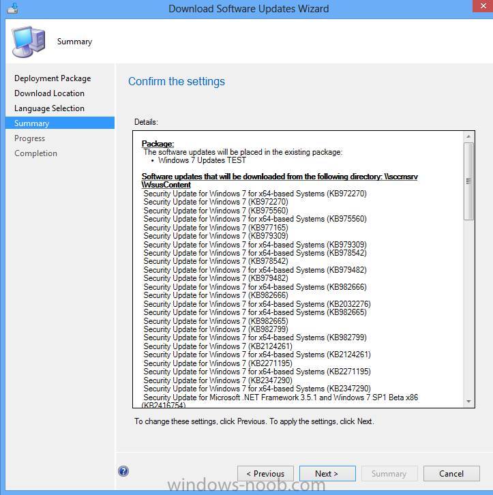Click the 'Windows 7 Updates TEST' package name
The height and width of the screenshot is (495, 493).
pyautogui.click(x=202, y=160)
